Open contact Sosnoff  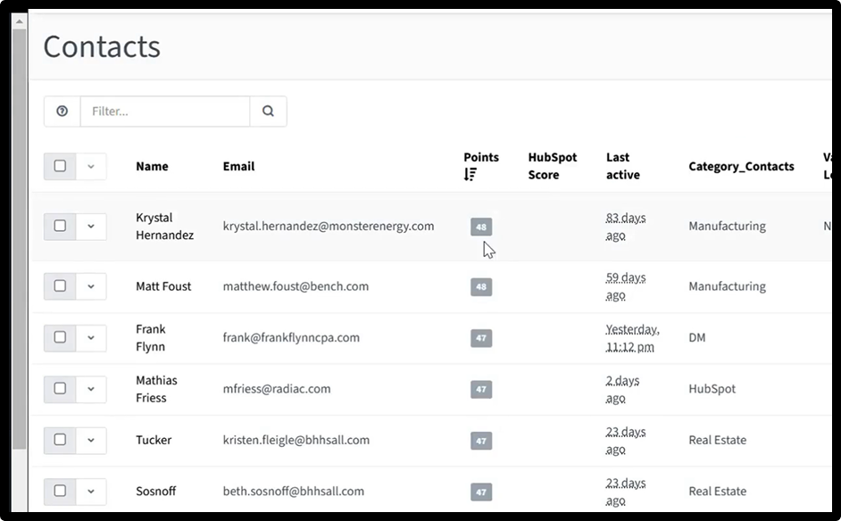pos(155,491)
